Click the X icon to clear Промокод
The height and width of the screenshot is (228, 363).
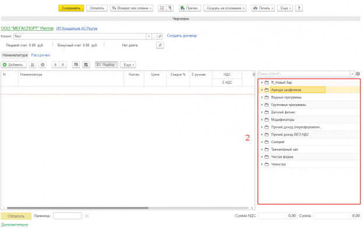[x=87, y=216]
